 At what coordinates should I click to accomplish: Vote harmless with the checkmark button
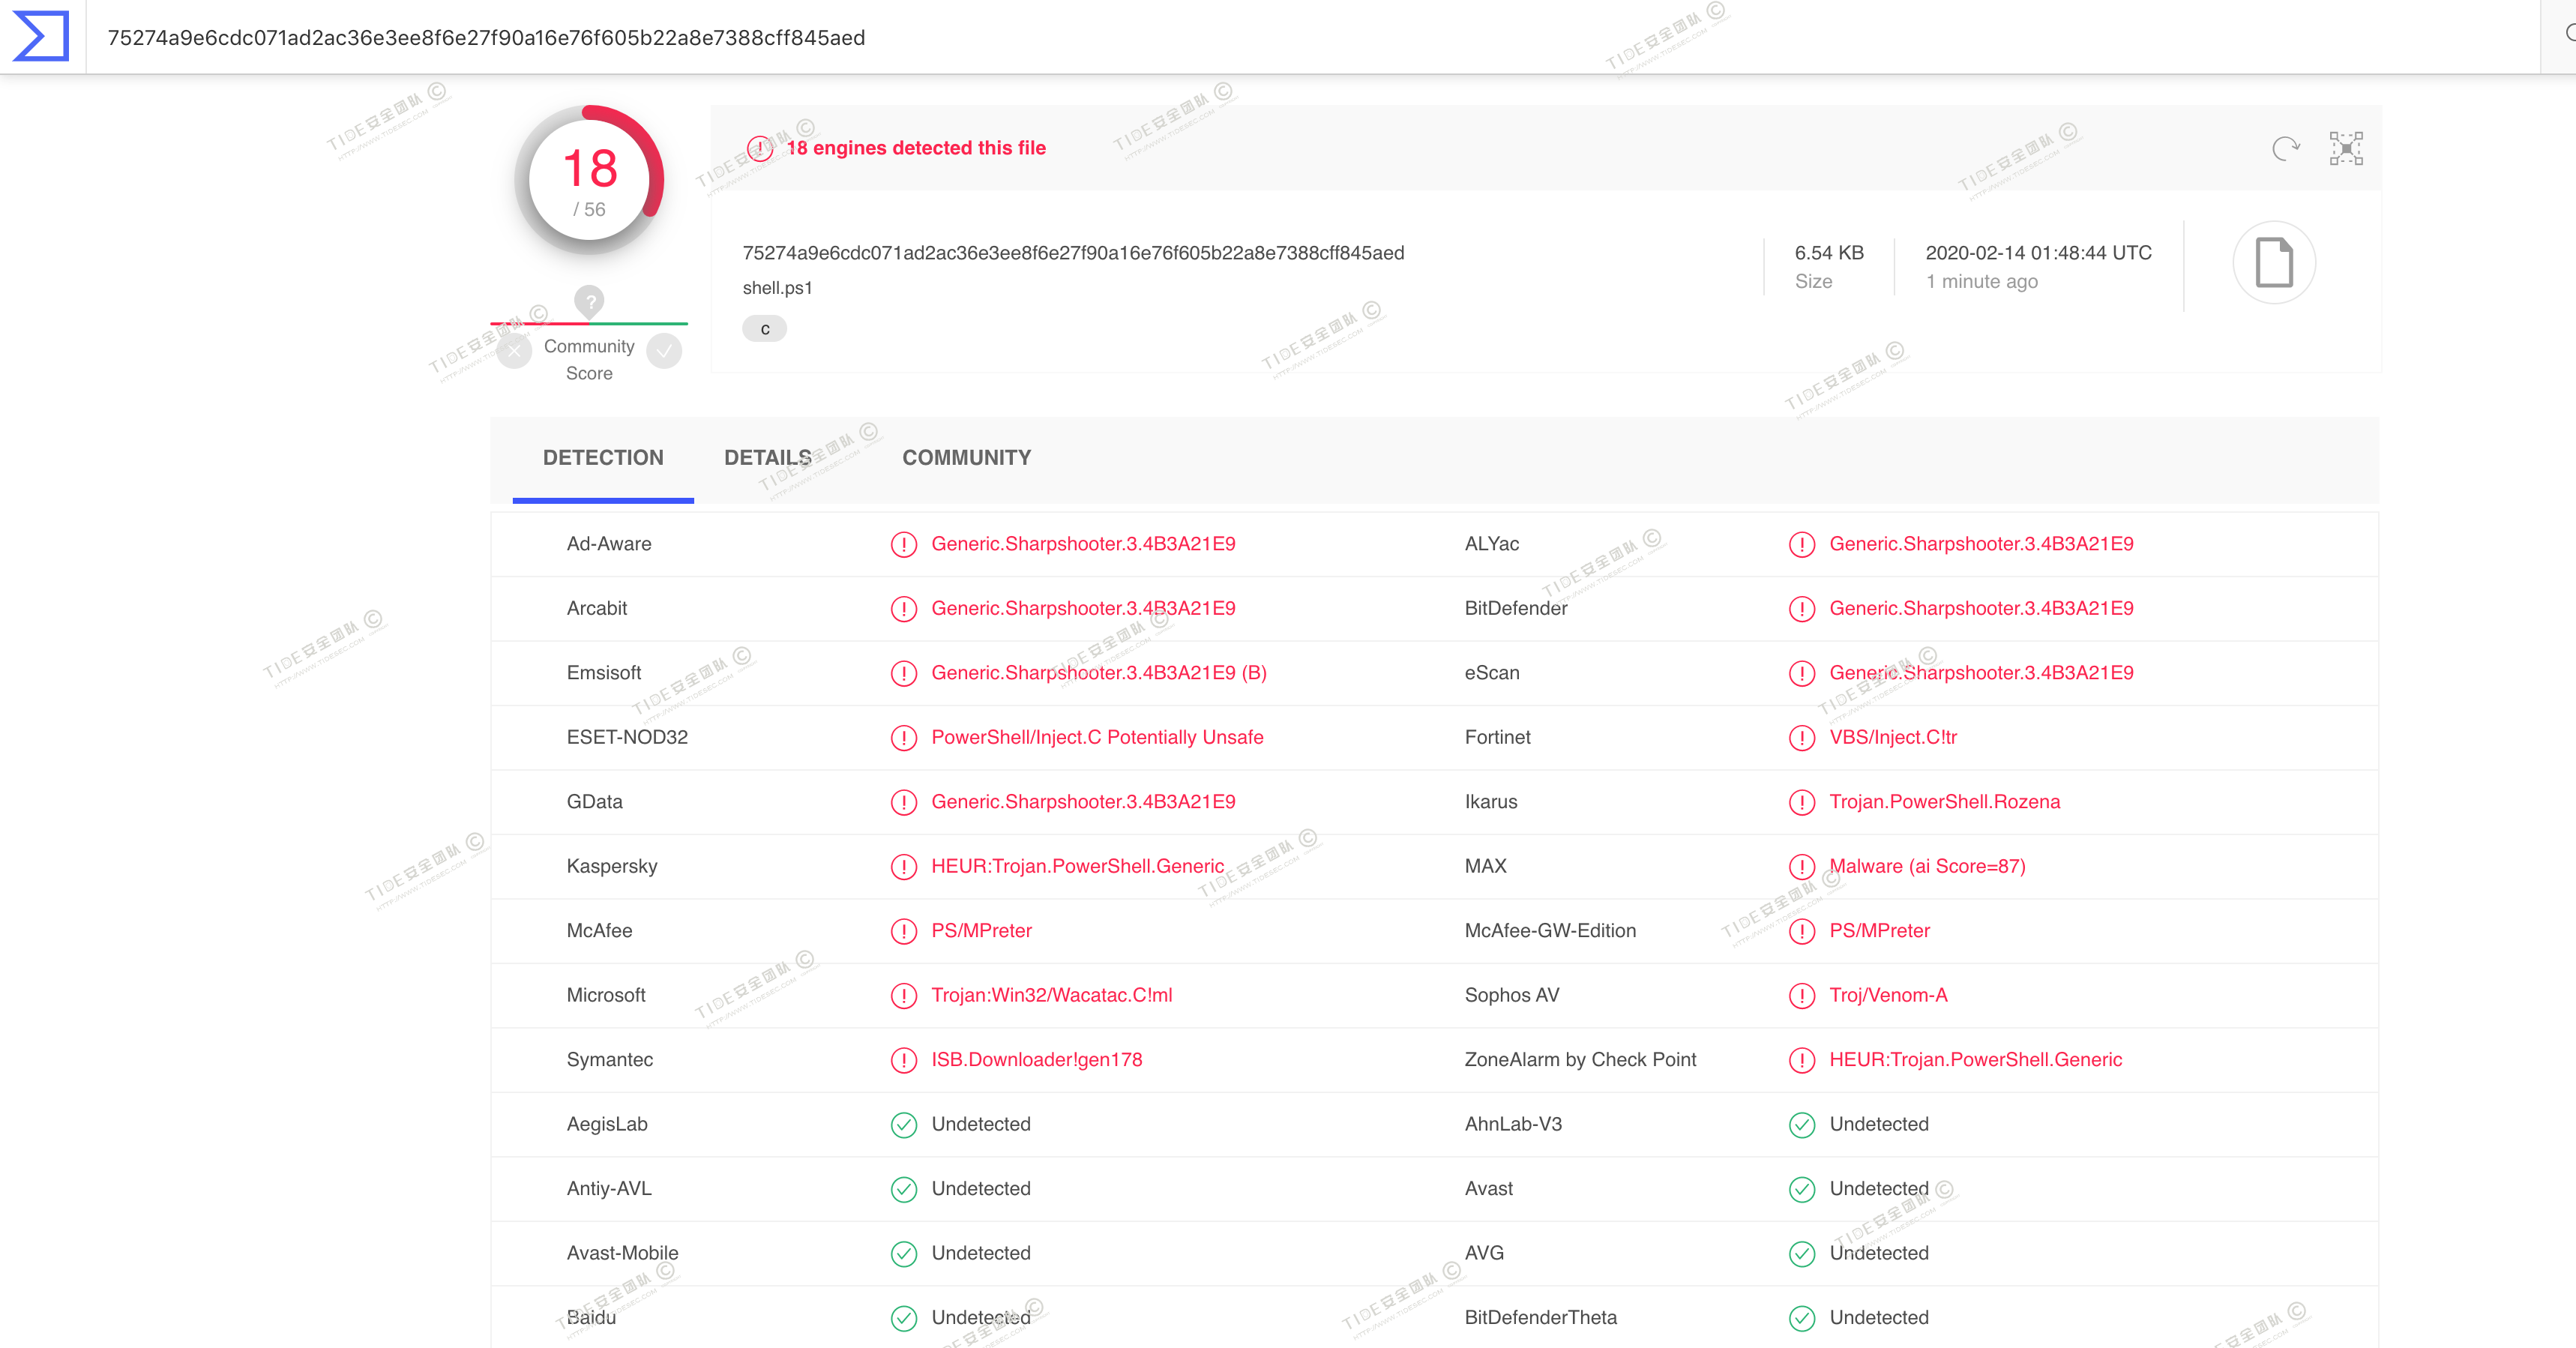[x=664, y=351]
